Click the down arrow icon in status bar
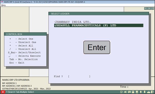The height and width of the screenshot is (94, 155). click(145, 92)
